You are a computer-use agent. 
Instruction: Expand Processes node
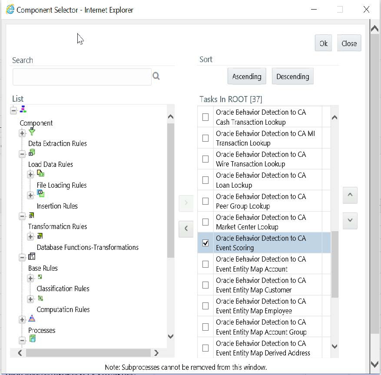(x=22, y=320)
